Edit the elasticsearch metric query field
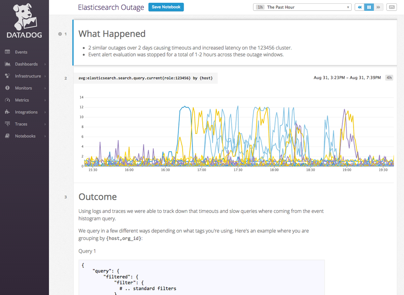 (x=146, y=78)
